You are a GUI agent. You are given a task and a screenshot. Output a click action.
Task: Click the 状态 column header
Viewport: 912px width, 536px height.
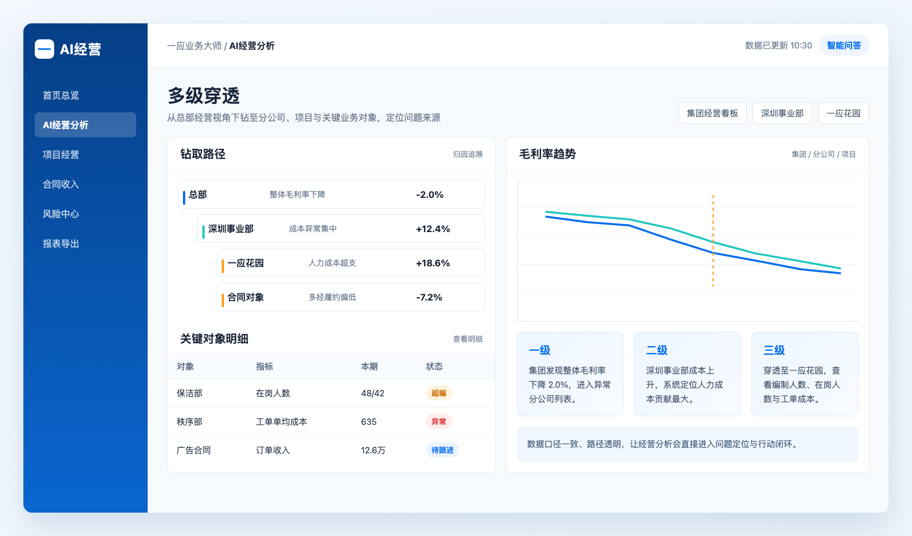pos(434,366)
